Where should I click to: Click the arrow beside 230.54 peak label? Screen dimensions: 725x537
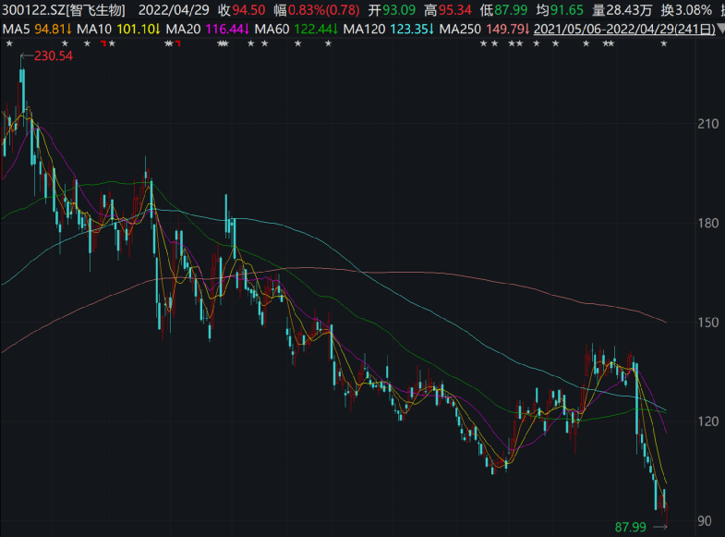(23, 56)
